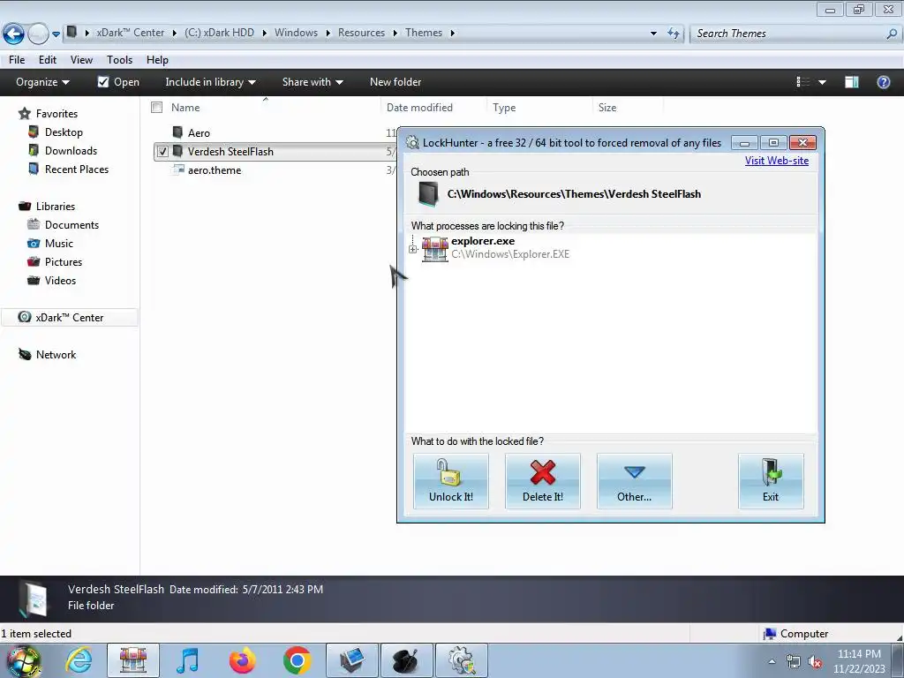
Task: Open the music note taskbar icon
Action: (x=187, y=660)
